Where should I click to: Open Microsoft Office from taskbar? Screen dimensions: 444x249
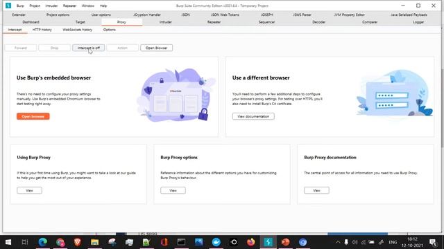click(164, 242)
